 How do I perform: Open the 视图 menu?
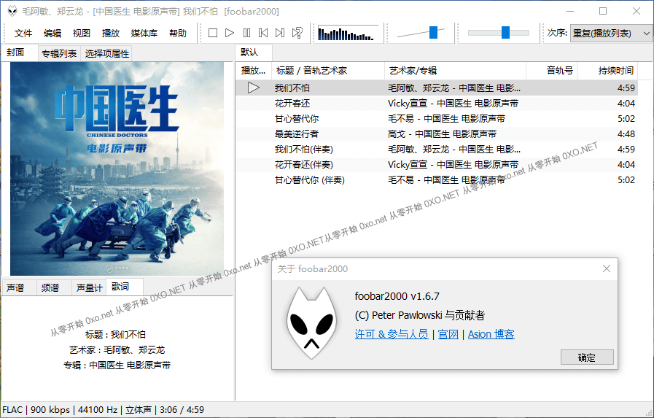tap(82, 33)
